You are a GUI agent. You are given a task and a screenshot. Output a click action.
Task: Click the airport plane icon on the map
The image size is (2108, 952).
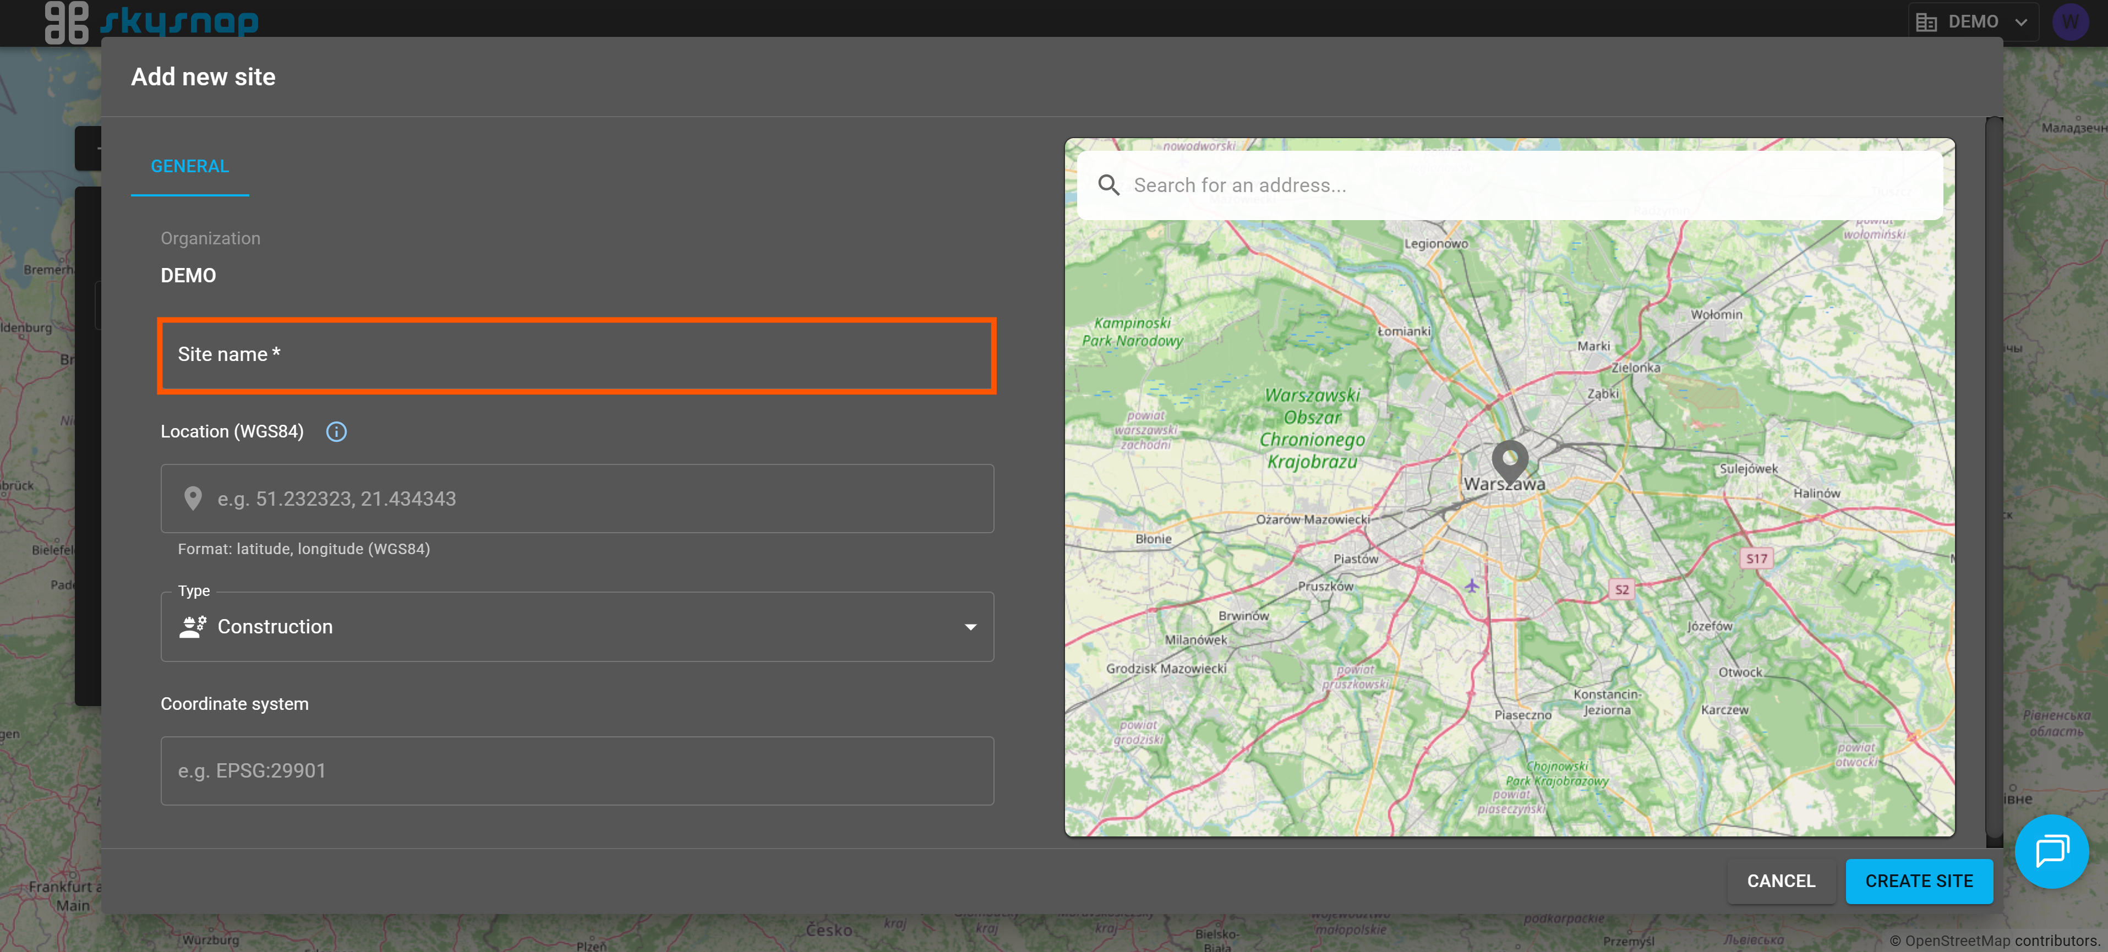coord(1471,587)
